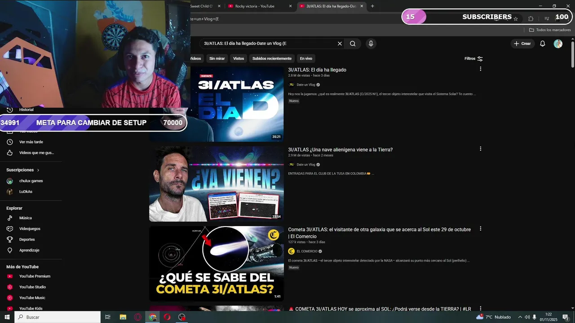Open Date un Vlog avatar under El día ha llegado
This screenshot has height=323, width=575.
pos(291,85)
